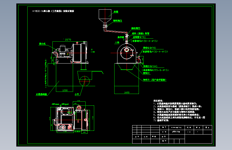Click the '1600' dimension value
This screenshot has height=150, width=232.
click(127, 93)
